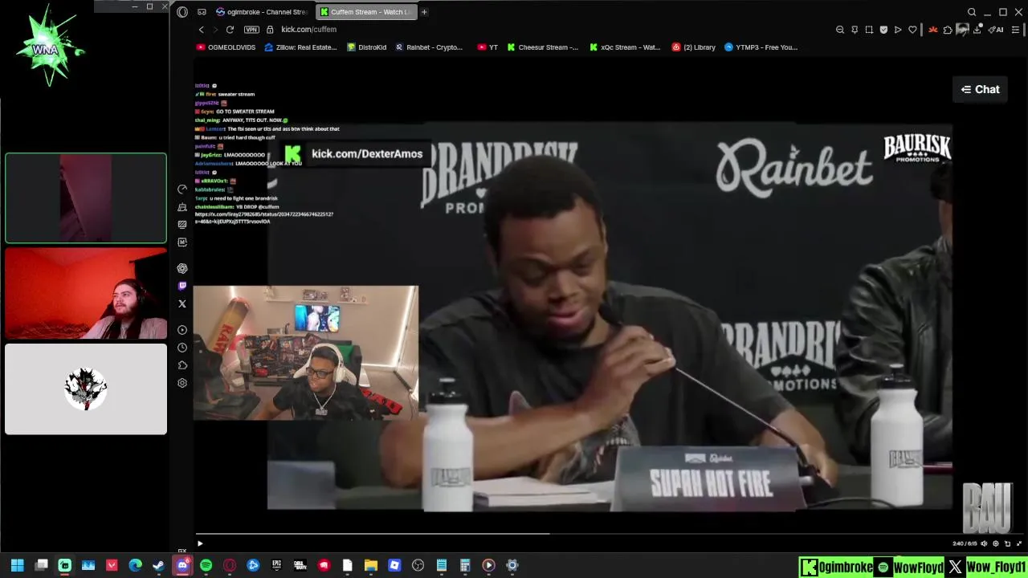Viewport: 1028px width, 578px height.
Task: Toggle the VPN badge in address bar
Action: coord(251,30)
